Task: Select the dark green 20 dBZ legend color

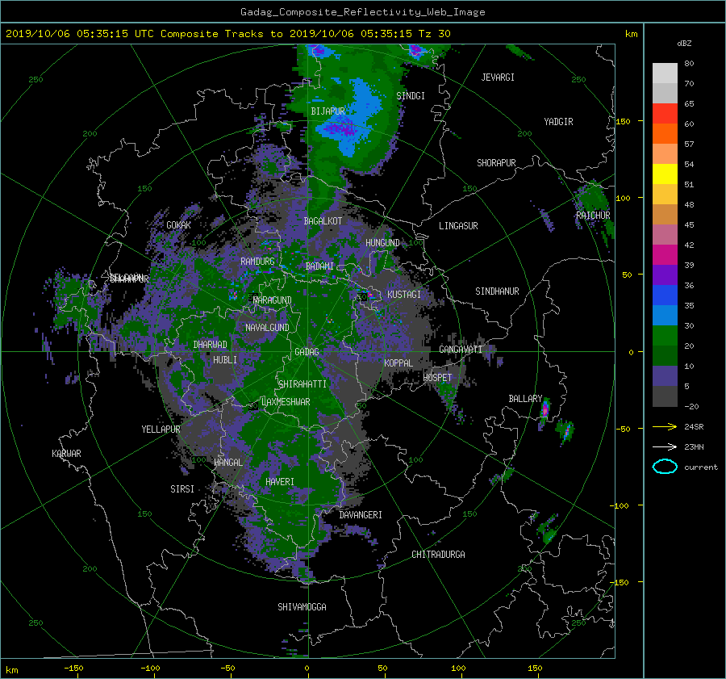Action: tap(665, 355)
